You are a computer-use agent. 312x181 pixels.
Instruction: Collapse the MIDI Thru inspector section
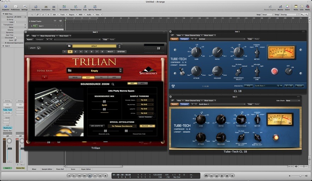point(3,14)
